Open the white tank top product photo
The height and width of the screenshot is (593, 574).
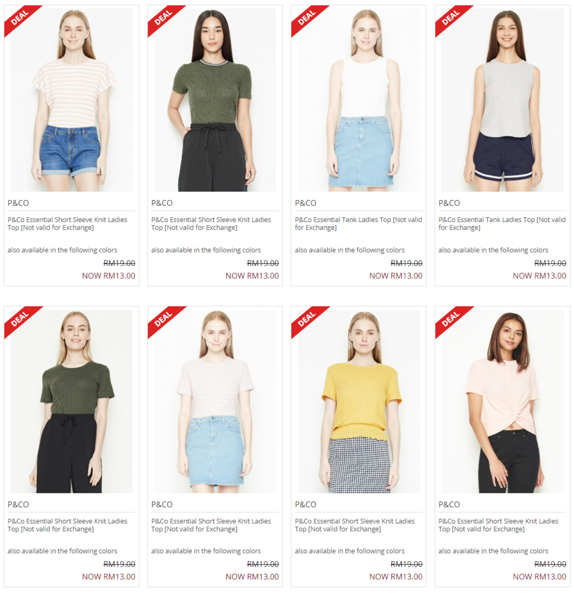(x=359, y=100)
